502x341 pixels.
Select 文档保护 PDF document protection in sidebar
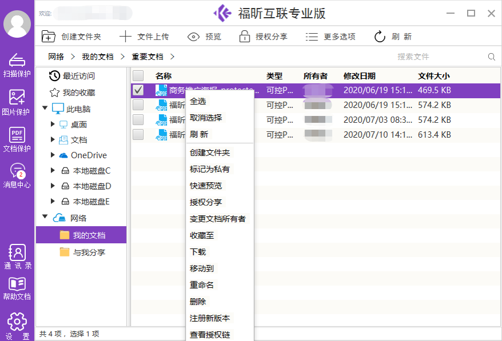tap(17, 139)
